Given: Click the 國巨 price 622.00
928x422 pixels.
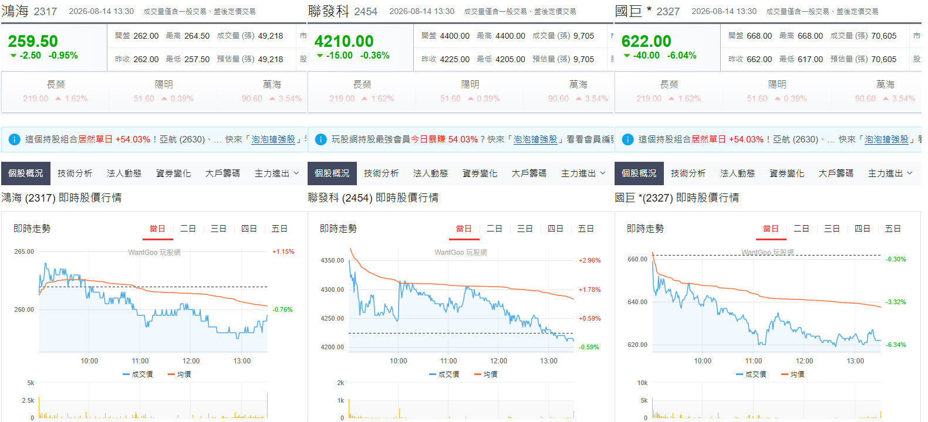Looking at the screenshot, I should tap(646, 42).
